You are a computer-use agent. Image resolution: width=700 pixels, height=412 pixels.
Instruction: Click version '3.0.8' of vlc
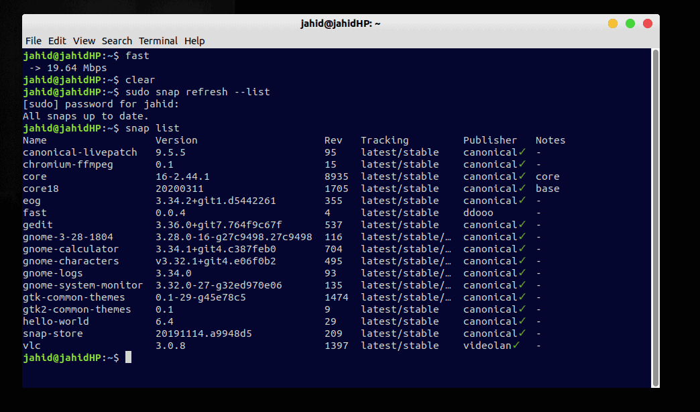click(x=170, y=346)
